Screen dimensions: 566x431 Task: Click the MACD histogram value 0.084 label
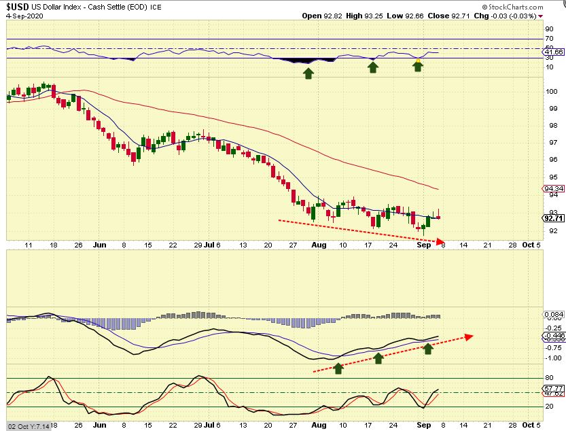[x=554, y=314]
